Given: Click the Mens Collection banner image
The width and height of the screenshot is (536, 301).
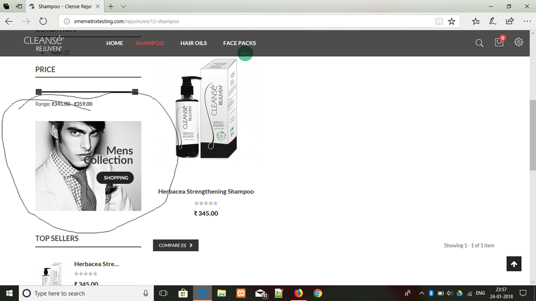Looking at the screenshot, I should 88,165.
